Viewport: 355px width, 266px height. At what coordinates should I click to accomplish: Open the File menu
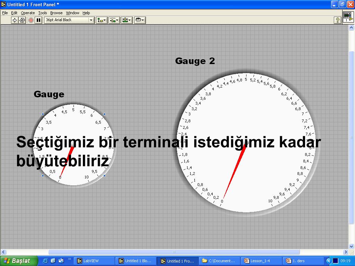5,13
